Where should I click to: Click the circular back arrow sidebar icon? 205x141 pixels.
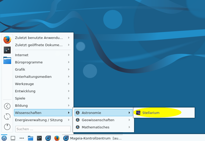[7, 106]
